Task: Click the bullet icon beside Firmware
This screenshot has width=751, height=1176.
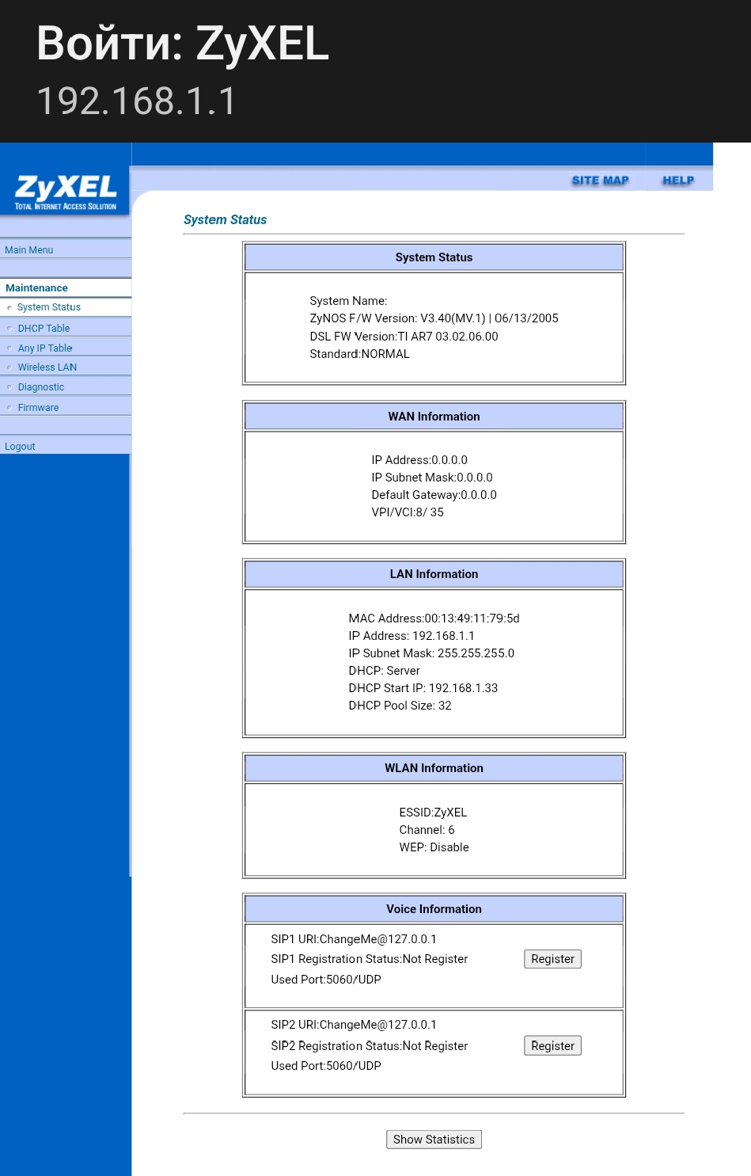Action: click(x=9, y=408)
